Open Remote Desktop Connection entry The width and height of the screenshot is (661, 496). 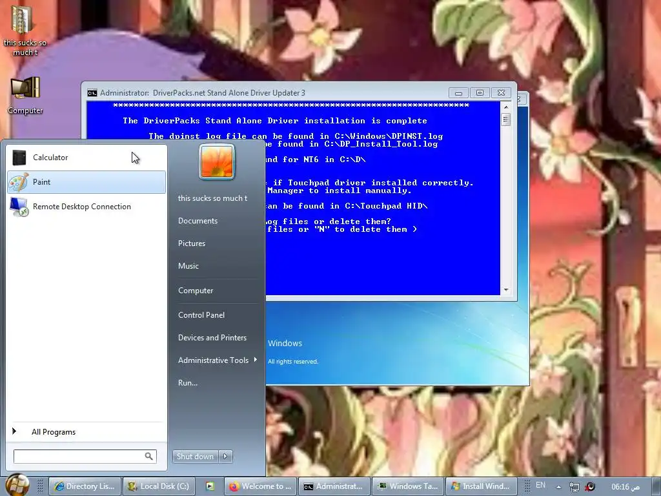click(x=86, y=207)
